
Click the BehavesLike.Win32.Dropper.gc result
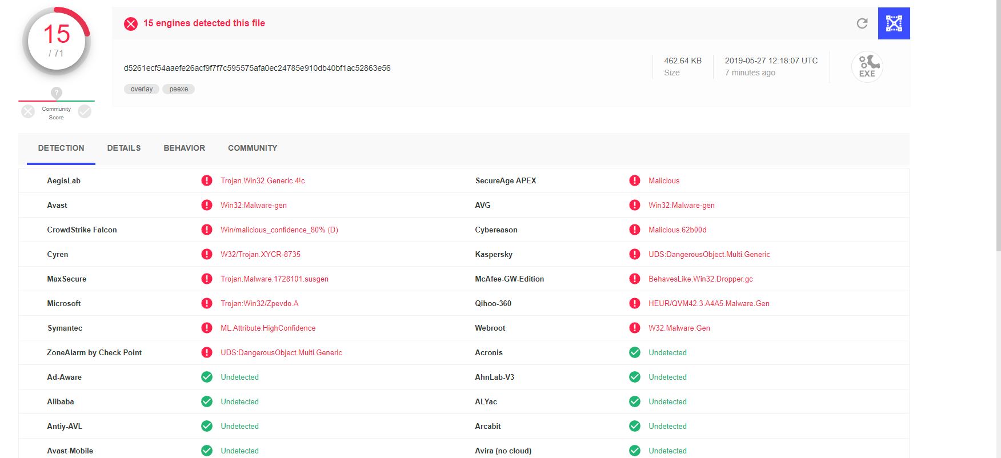click(700, 279)
